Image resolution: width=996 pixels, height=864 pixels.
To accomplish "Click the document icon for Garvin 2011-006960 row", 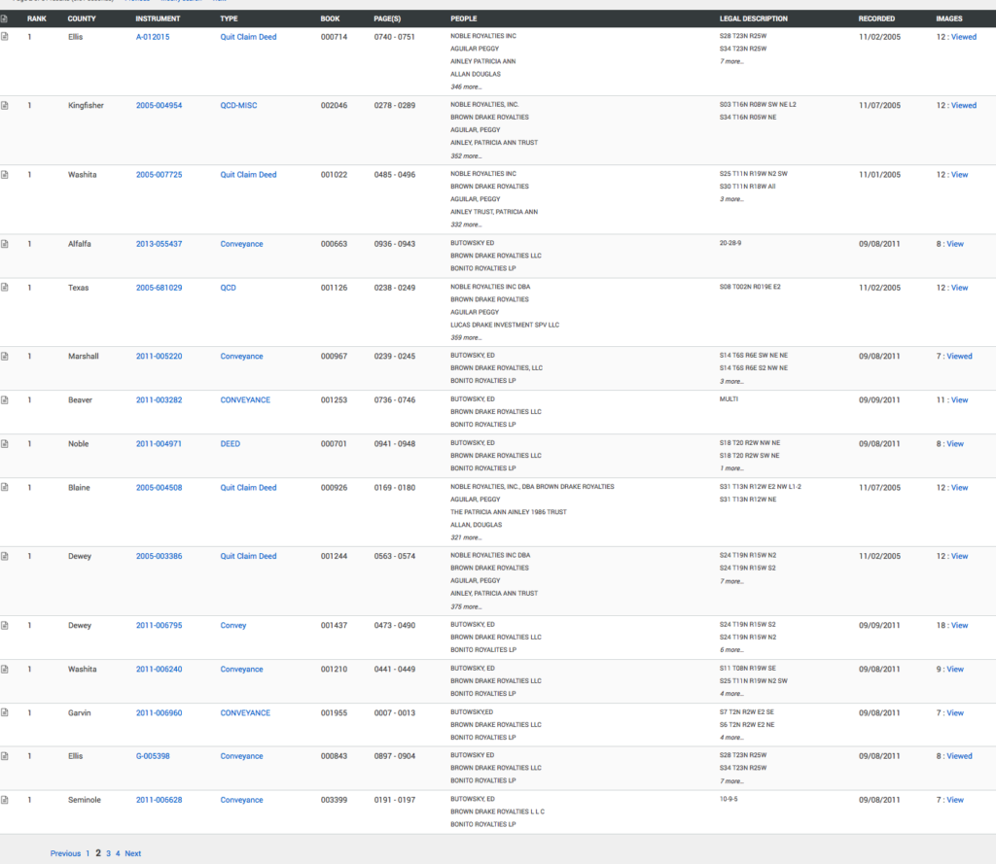I will (x=5, y=713).
